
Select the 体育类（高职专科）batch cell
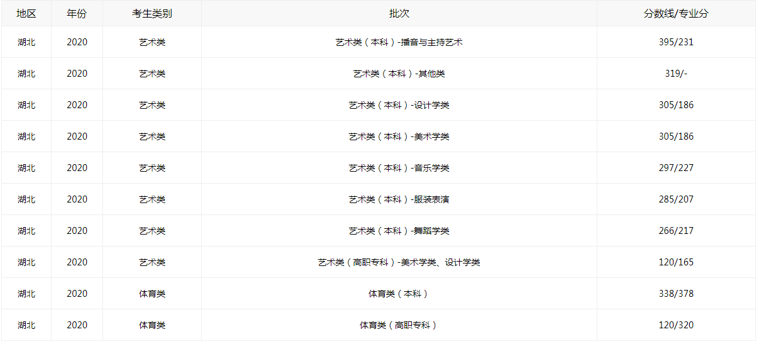pos(399,325)
